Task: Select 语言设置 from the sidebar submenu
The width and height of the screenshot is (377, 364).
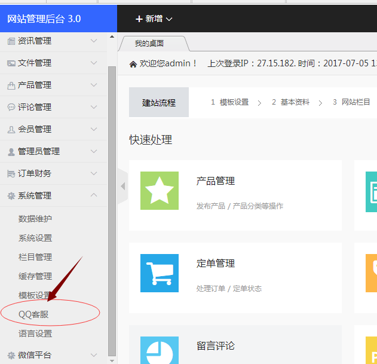Action: coord(35,334)
